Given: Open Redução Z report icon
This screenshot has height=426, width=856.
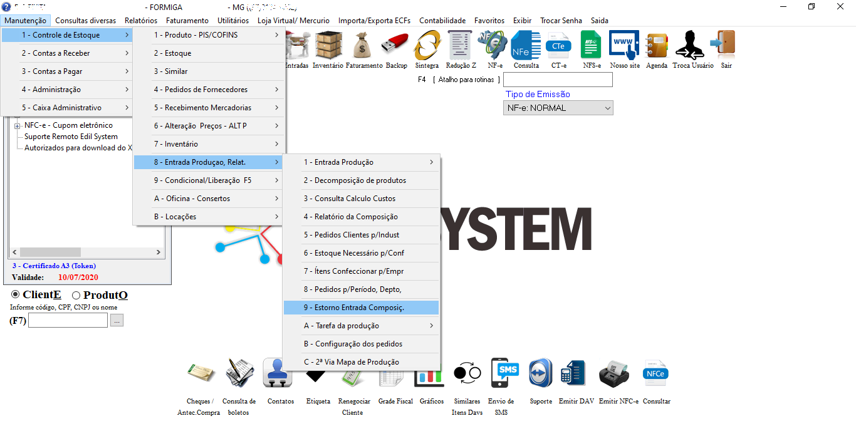Looking at the screenshot, I should coord(461,46).
